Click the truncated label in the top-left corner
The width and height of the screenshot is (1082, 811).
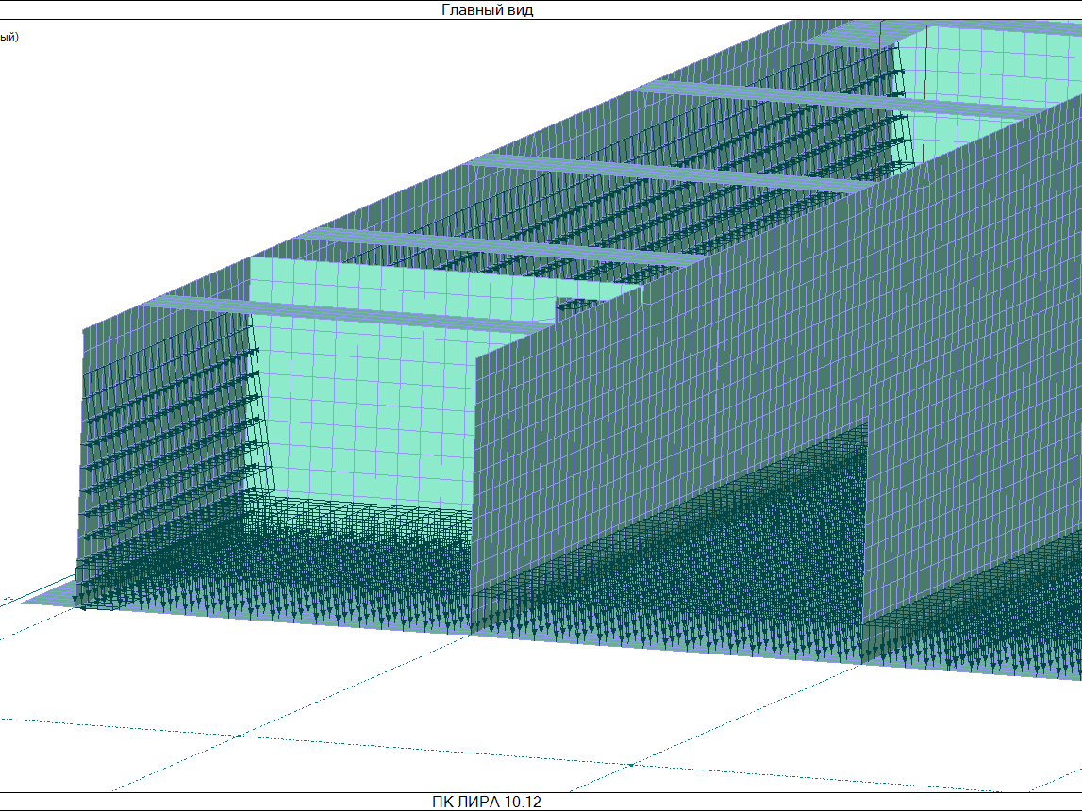pyautogui.click(x=9, y=38)
